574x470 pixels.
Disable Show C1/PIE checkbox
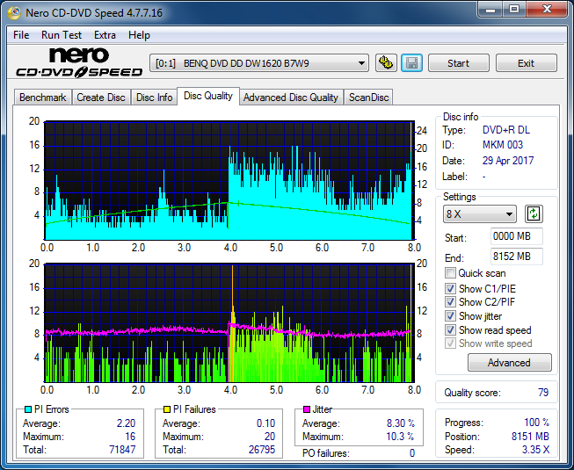click(450, 288)
